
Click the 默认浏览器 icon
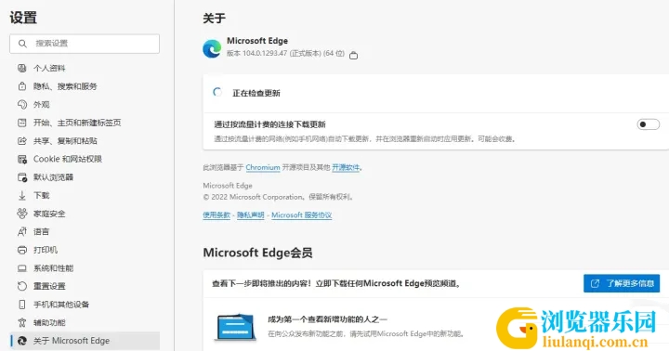tap(22, 177)
